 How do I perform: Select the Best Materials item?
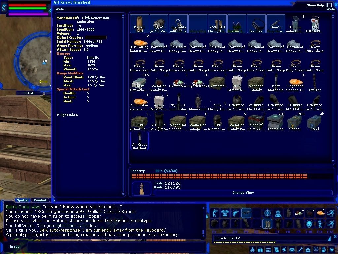[276, 83]
